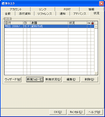
Task: Click the OK column header
Action: tap(89, 23)
